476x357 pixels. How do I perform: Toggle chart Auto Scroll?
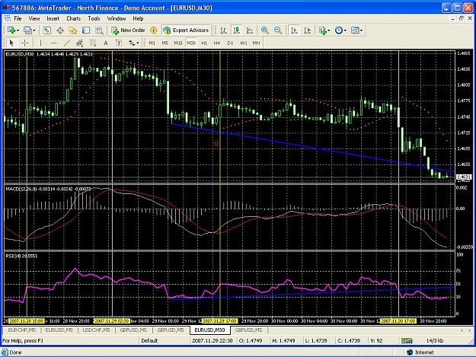pos(294,30)
